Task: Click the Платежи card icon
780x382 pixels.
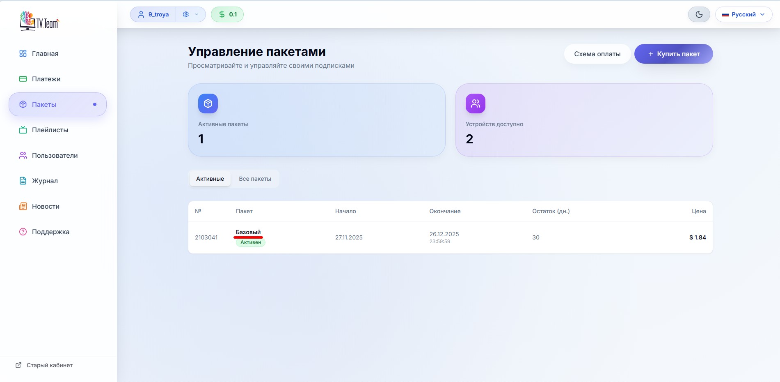Action: (23, 79)
